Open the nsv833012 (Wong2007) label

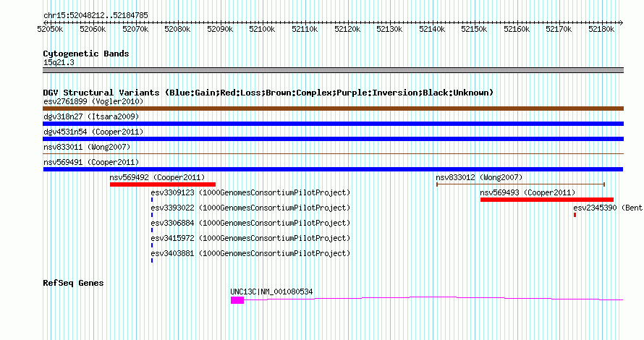point(479,177)
